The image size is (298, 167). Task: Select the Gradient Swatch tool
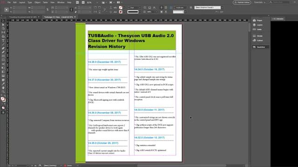point(3,72)
